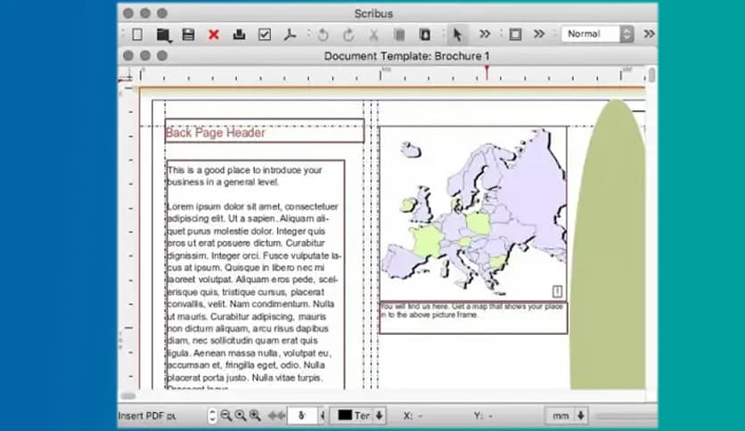
Task: Expand the hidden tools chevron after the arrow tool
Action: coord(485,35)
